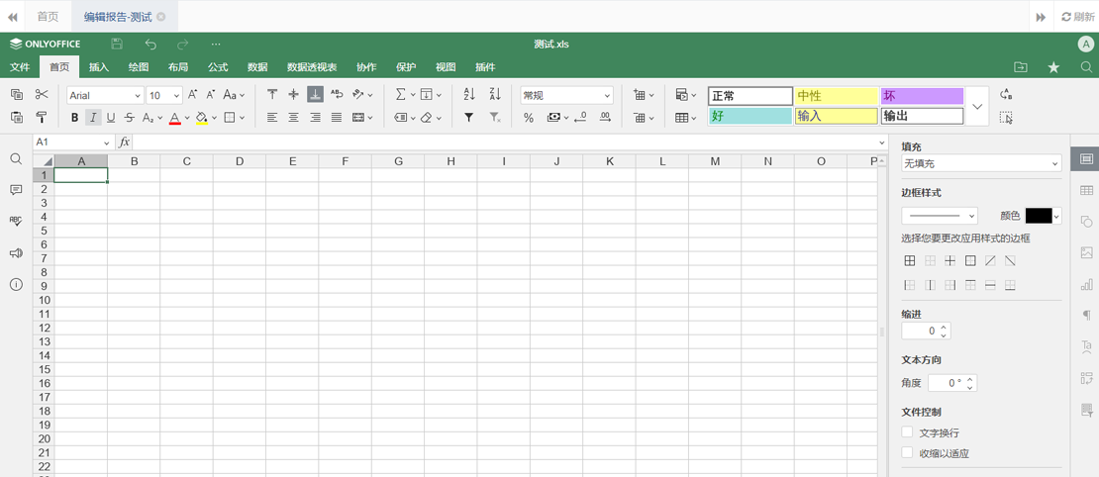The image size is (1099, 477).
Task: Sort ascending with the A-Z icon
Action: (469, 95)
